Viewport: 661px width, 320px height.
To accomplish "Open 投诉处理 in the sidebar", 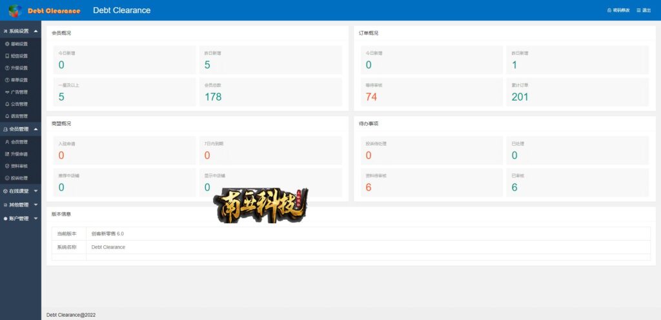I will coord(17,178).
